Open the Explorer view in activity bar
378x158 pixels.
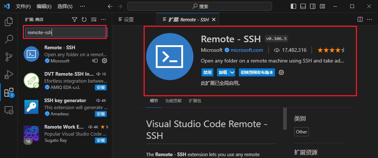(9, 22)
